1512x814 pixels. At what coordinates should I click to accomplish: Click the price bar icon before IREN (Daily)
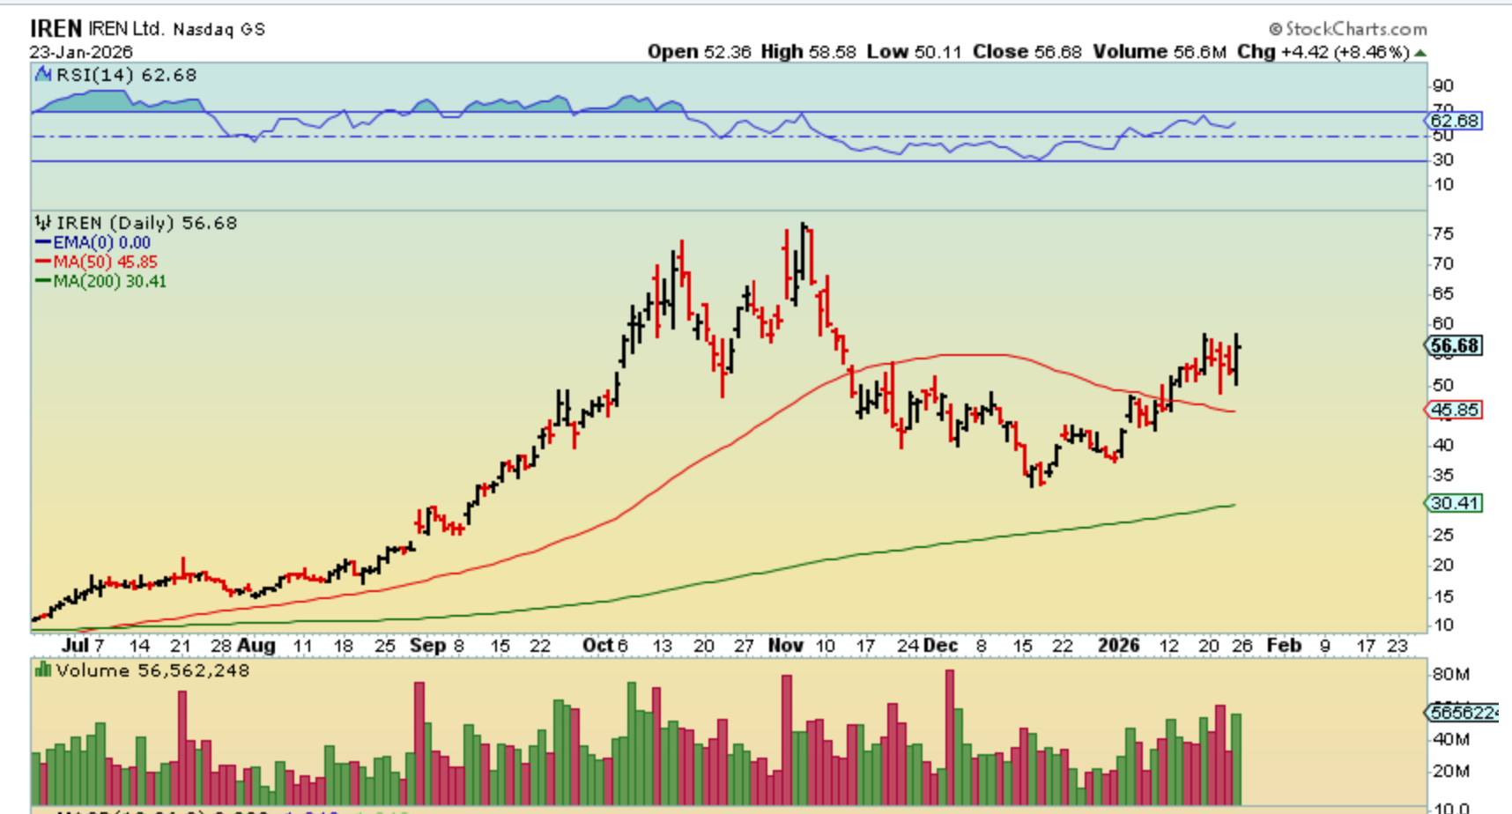43,223
